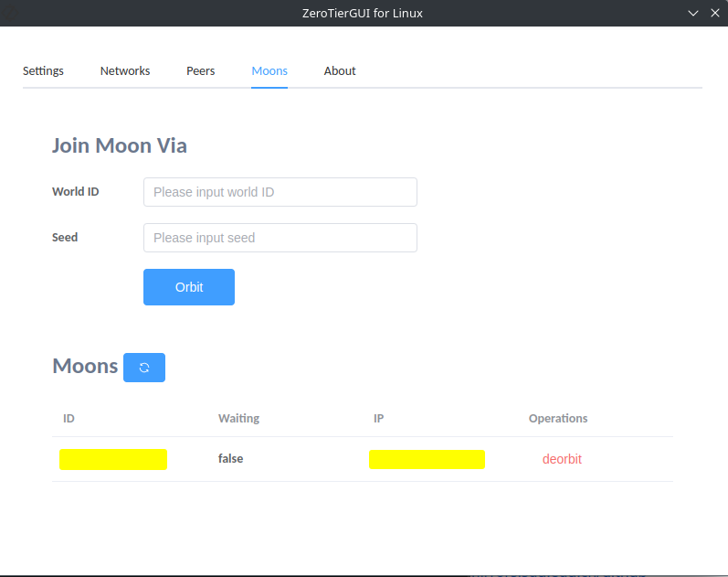Click the 'Moons' section heading

[x=85, y=366]
